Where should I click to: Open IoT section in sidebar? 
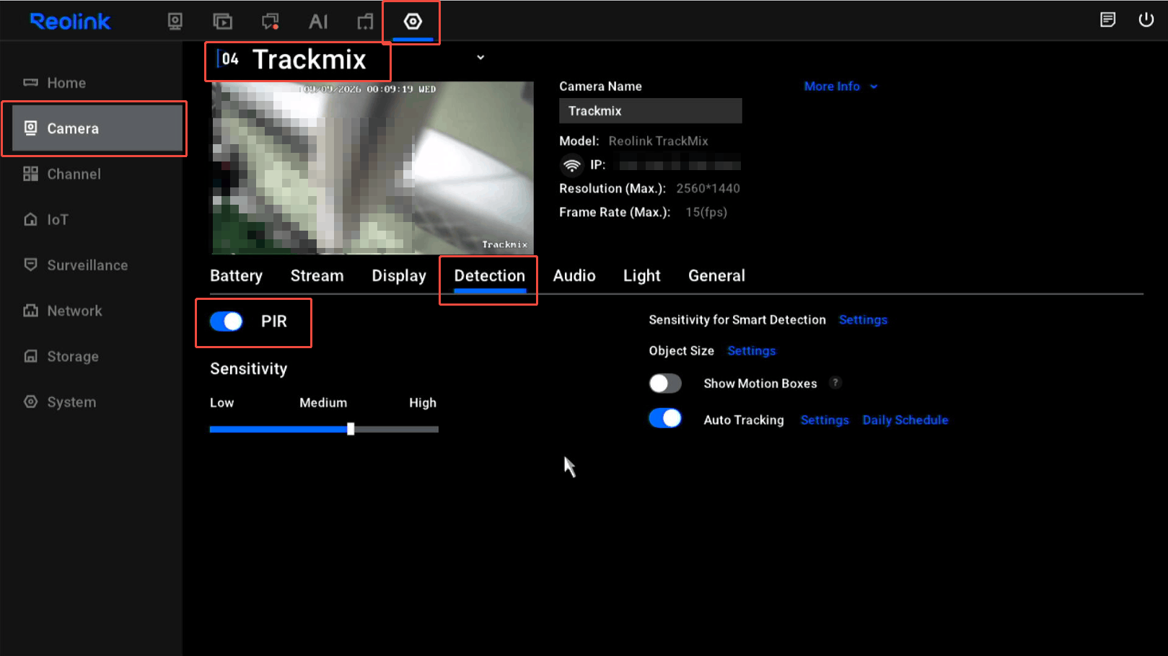coord(46,219)
